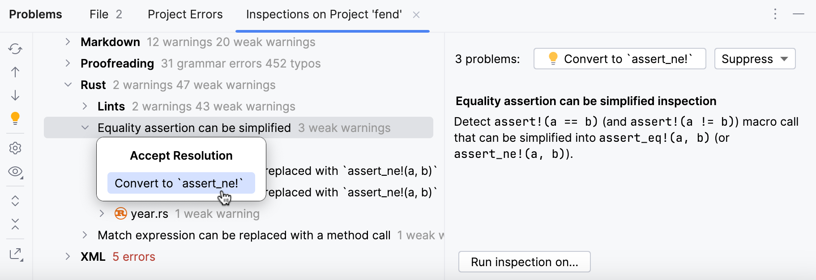Click the Convert to `assert_ne!` fix button
The image size is (816, 280).
619,59
